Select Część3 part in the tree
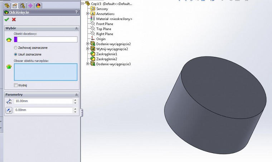The height and width of the screenshot is (162, 272). (111, 4)
